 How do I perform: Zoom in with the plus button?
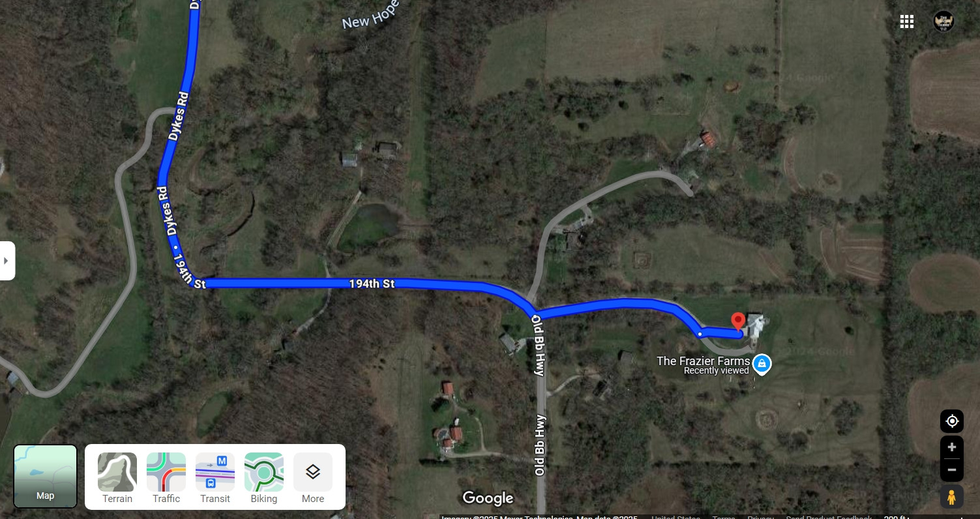pyautogui.click(x=952, y=447)
